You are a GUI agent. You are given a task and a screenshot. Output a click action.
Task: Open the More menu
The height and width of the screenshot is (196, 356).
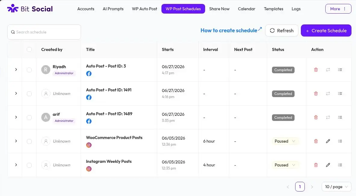tap(338, 9)
